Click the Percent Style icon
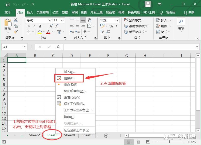Image resolution: width=201 pixels, height=145 pixels. point(111,26)
